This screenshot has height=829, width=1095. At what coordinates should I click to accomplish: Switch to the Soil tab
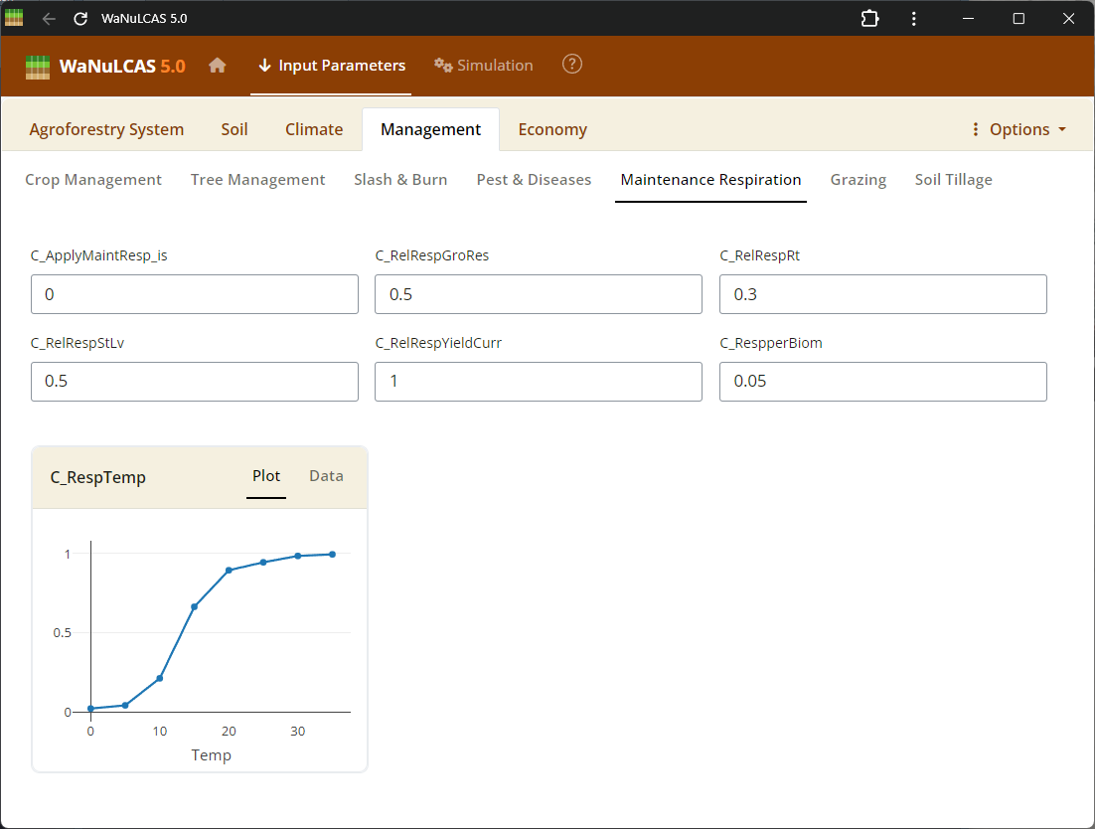tap(235, 129)
